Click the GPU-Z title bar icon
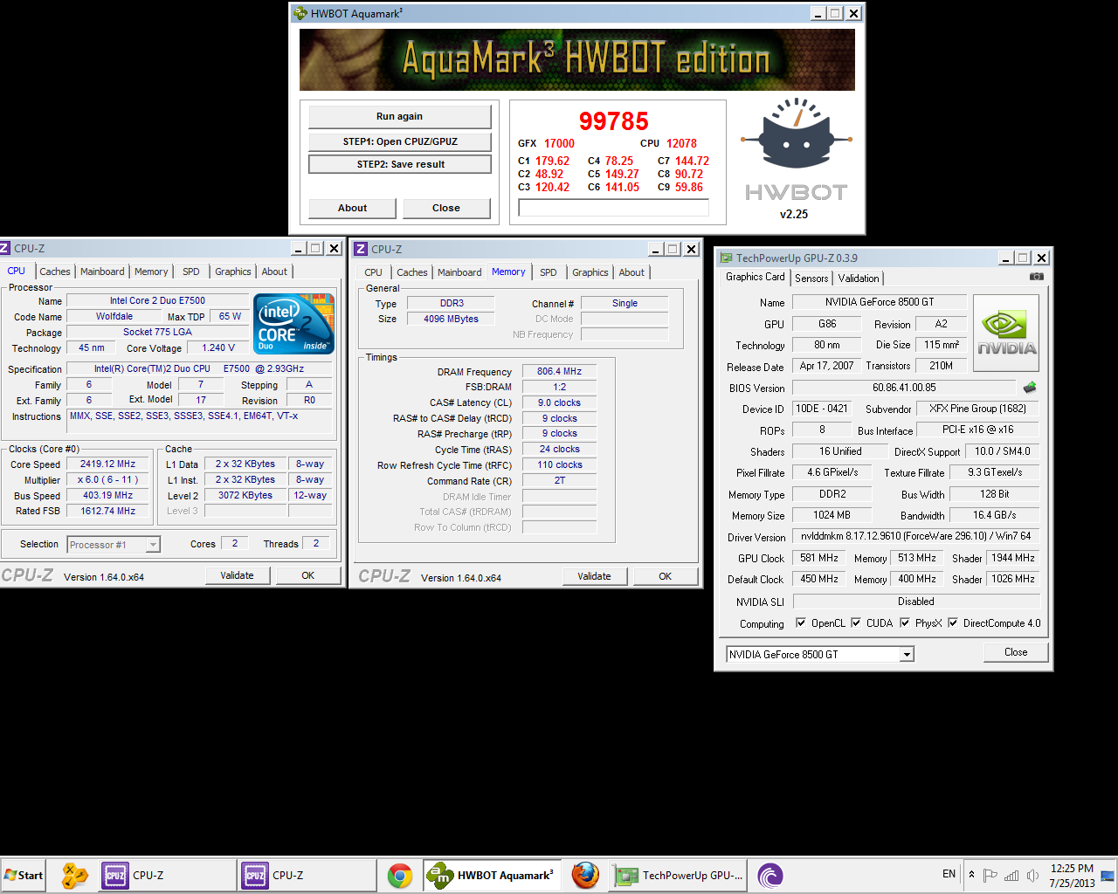Image resolution: width=1118 pixels, height=894 pixels. pos(726,258)
